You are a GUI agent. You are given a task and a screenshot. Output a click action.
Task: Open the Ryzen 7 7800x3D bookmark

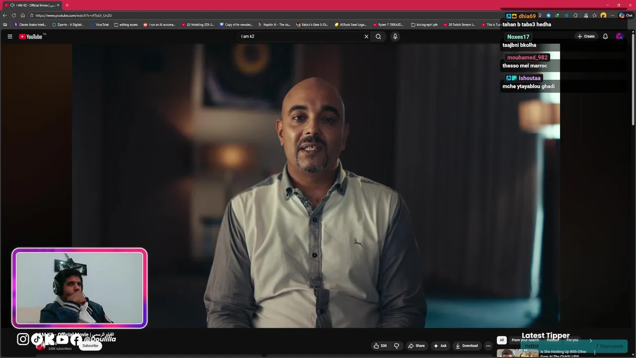point(389,24)
